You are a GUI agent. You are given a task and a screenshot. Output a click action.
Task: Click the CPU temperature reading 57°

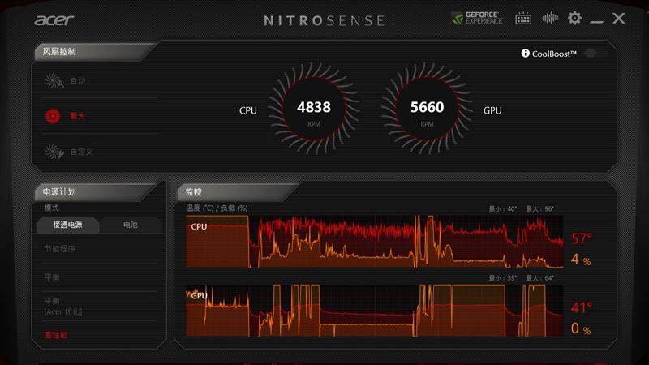(582, 238)
